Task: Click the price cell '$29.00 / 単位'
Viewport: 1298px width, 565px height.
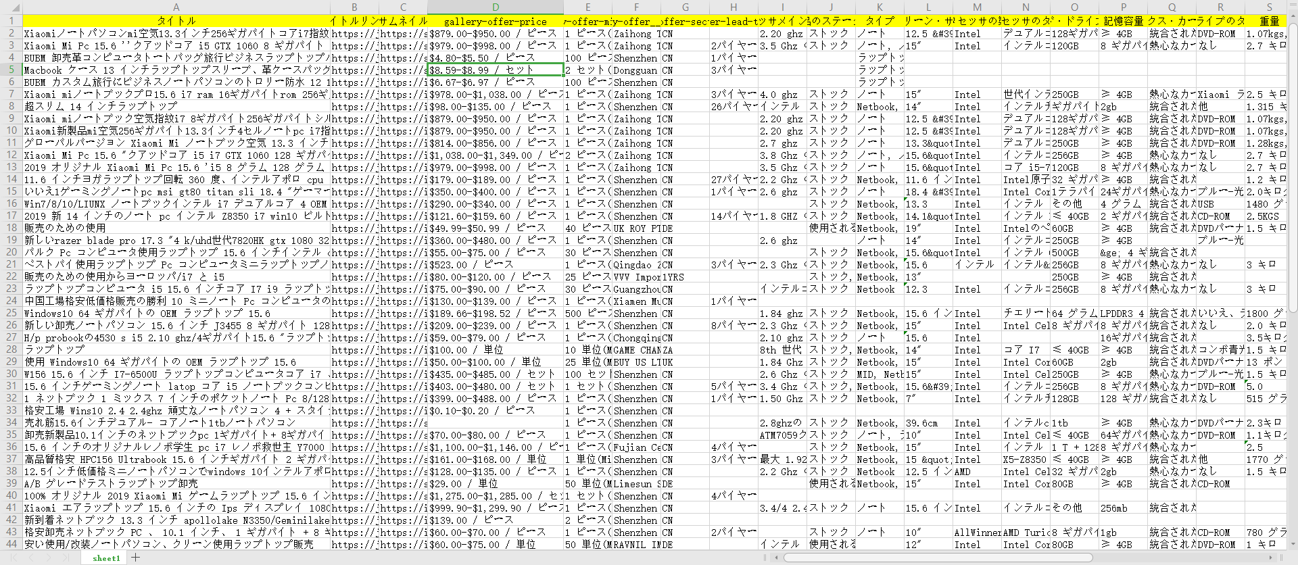Action: (x=496, y=483)
